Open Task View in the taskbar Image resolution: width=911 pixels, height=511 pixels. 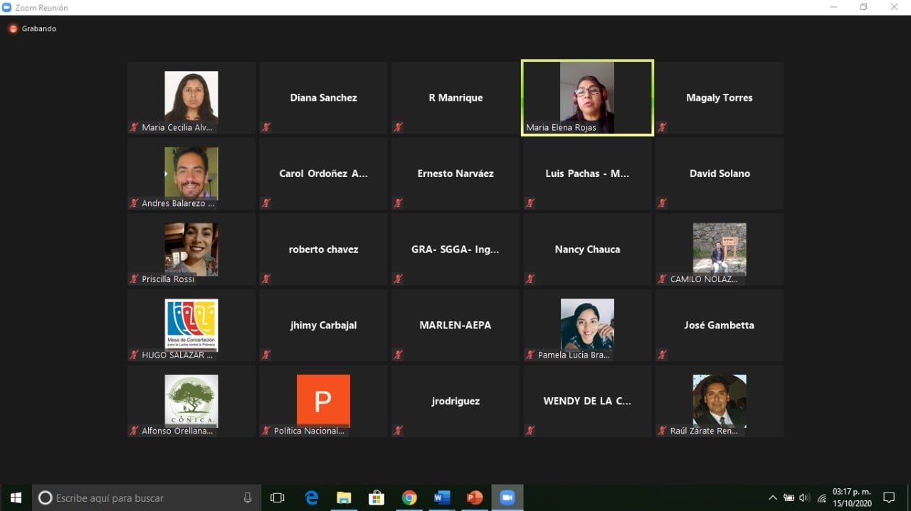pos(278,498)
